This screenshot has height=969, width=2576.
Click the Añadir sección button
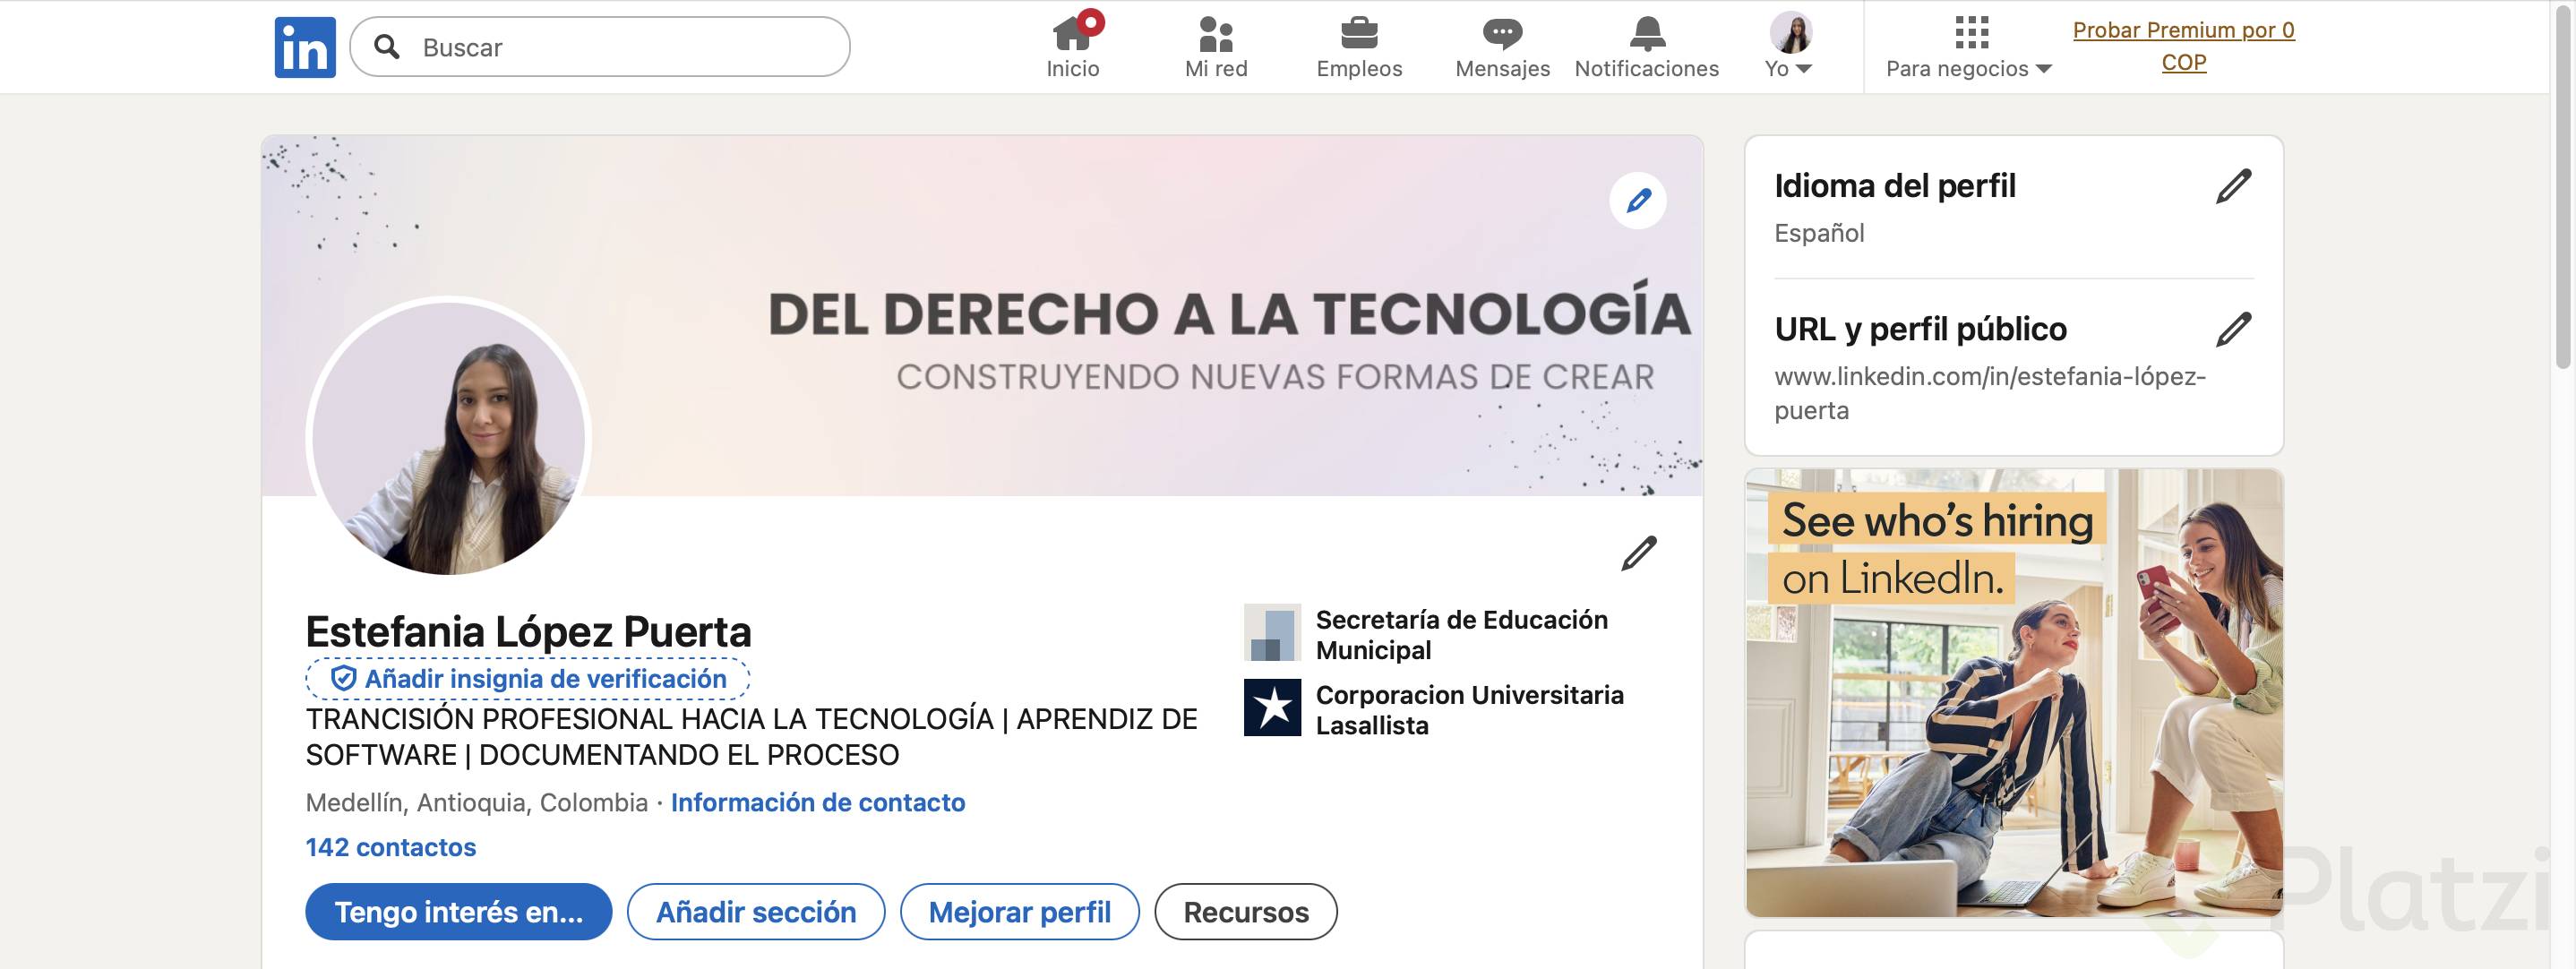[x=755, y=911]
